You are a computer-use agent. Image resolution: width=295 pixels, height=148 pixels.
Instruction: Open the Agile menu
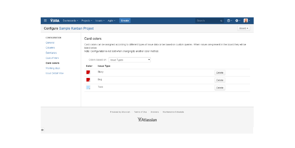(112, 21)
